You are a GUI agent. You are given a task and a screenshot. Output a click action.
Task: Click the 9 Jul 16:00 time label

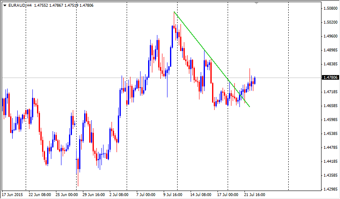173,195
